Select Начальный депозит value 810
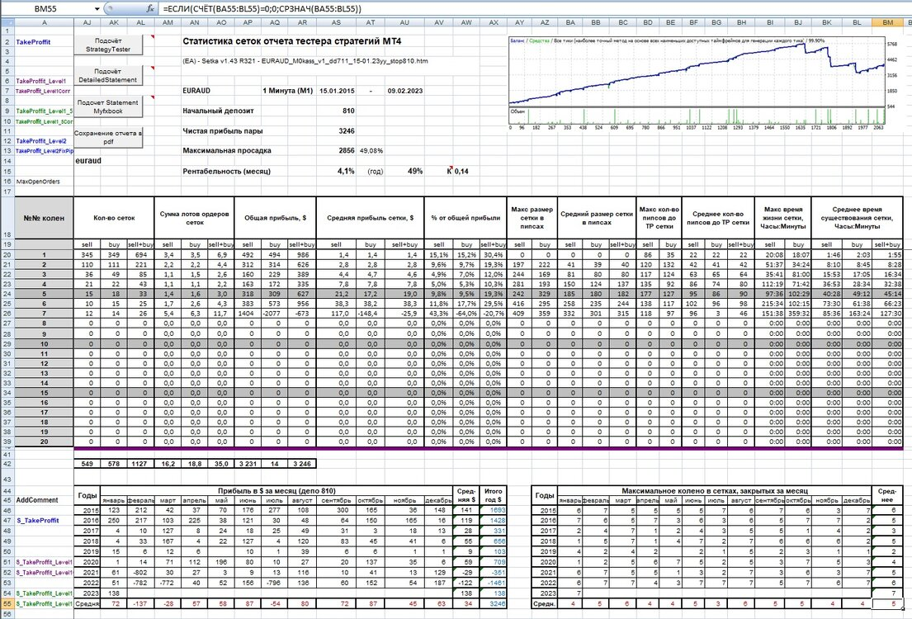 coord(336,111)
